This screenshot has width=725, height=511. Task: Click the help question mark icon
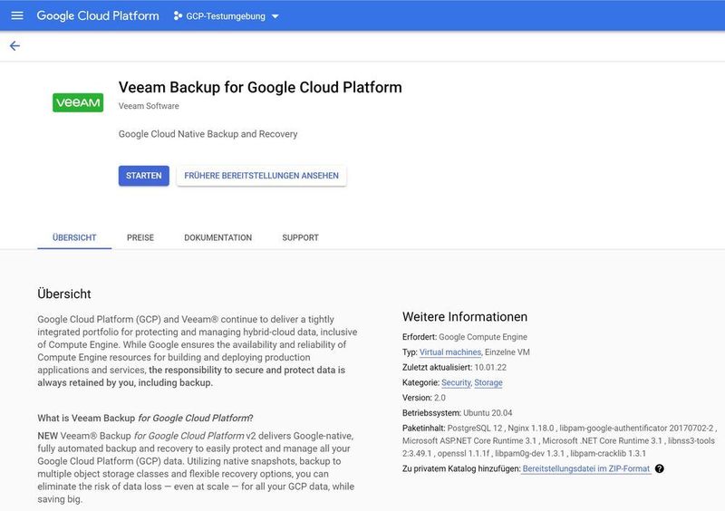click(x=660, y=468)
